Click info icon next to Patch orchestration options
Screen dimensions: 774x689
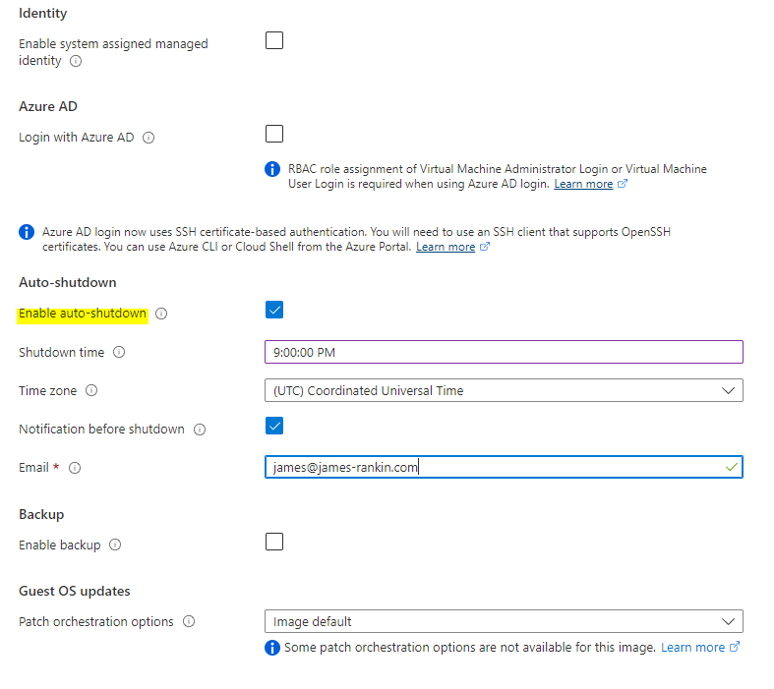(x=189, y=622)
